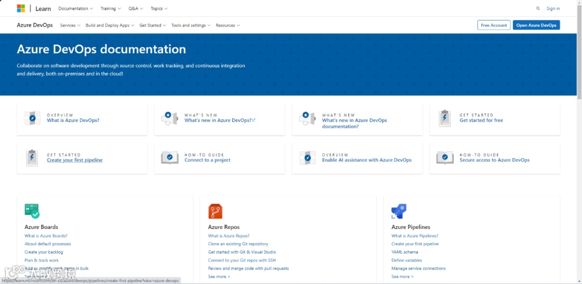
Task: Click 'See more' under Azure Pipelines
Action: 403,276
